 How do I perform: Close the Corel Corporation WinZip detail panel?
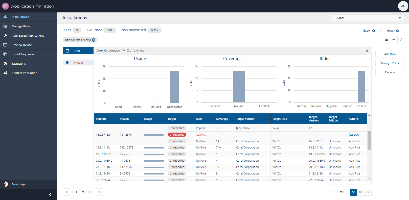click(x=367, y=51)
